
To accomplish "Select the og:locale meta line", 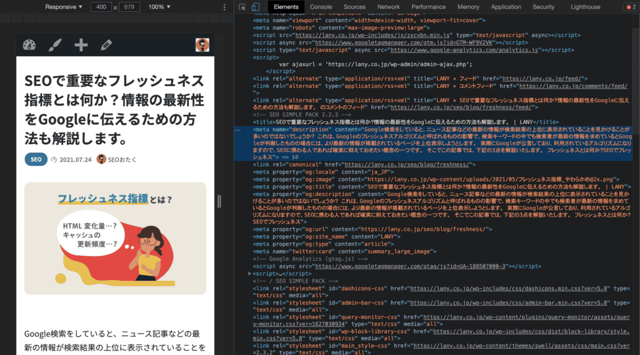I will pyautogui.click(x=323, y=172).
